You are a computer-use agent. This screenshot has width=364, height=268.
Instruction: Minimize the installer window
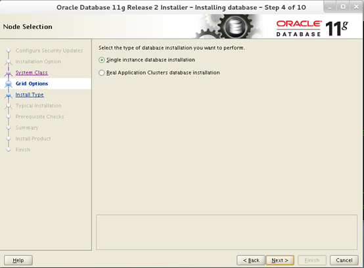click(330, 7)
